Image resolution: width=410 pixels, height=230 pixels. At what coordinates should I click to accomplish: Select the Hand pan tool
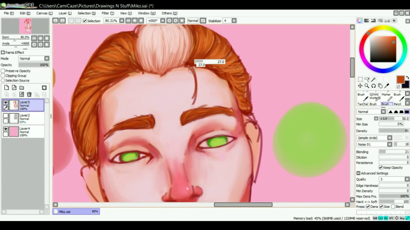(380, 86)
